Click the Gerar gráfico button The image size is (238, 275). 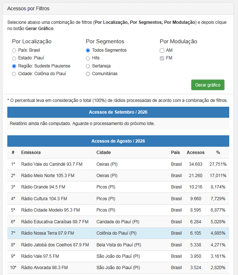pyautogui.click(x=208, y=85)
